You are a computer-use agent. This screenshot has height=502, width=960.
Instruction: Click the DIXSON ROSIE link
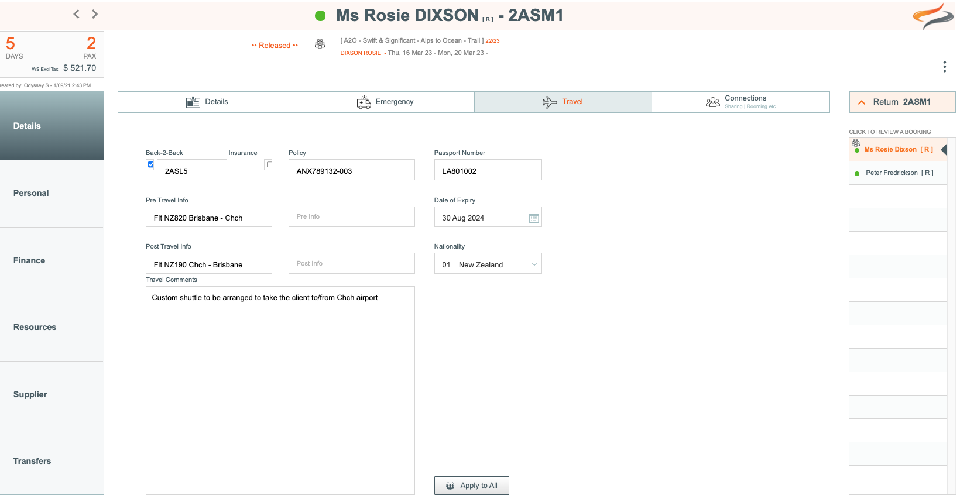click(361, 53)
